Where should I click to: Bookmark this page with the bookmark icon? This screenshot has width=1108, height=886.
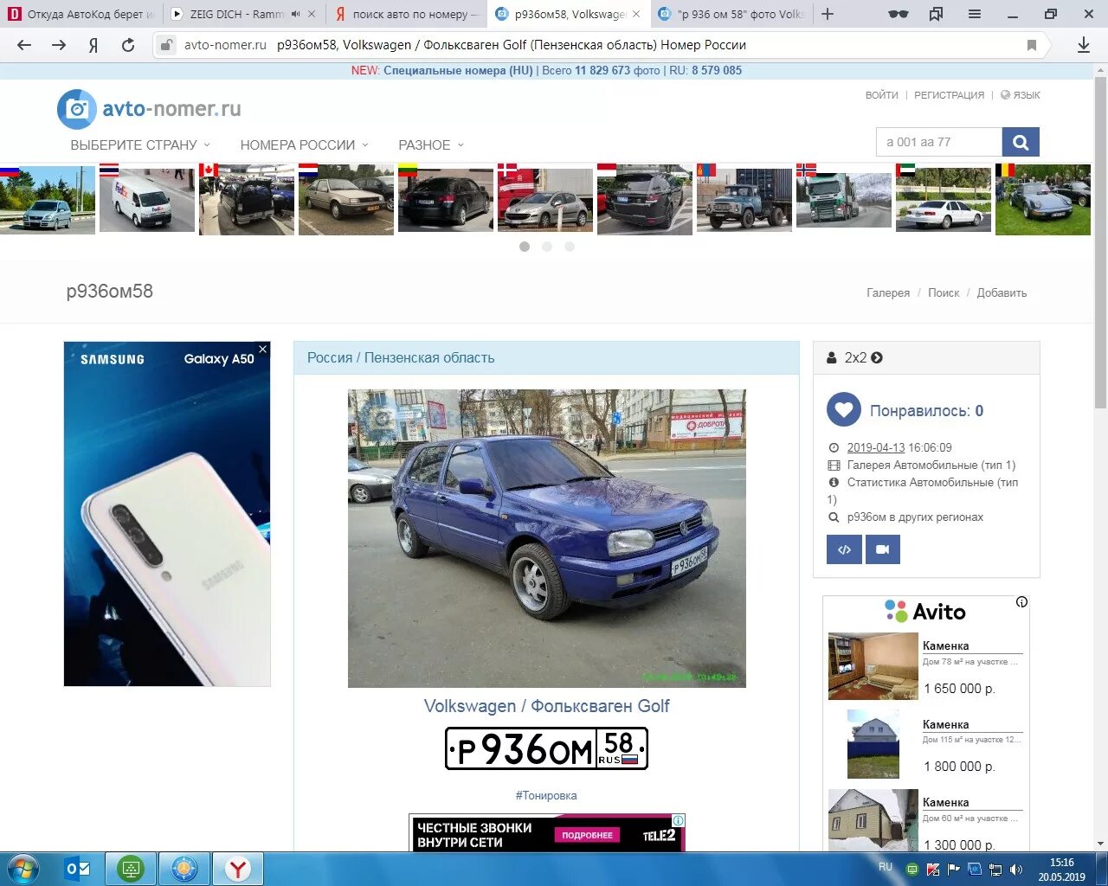1032,45
